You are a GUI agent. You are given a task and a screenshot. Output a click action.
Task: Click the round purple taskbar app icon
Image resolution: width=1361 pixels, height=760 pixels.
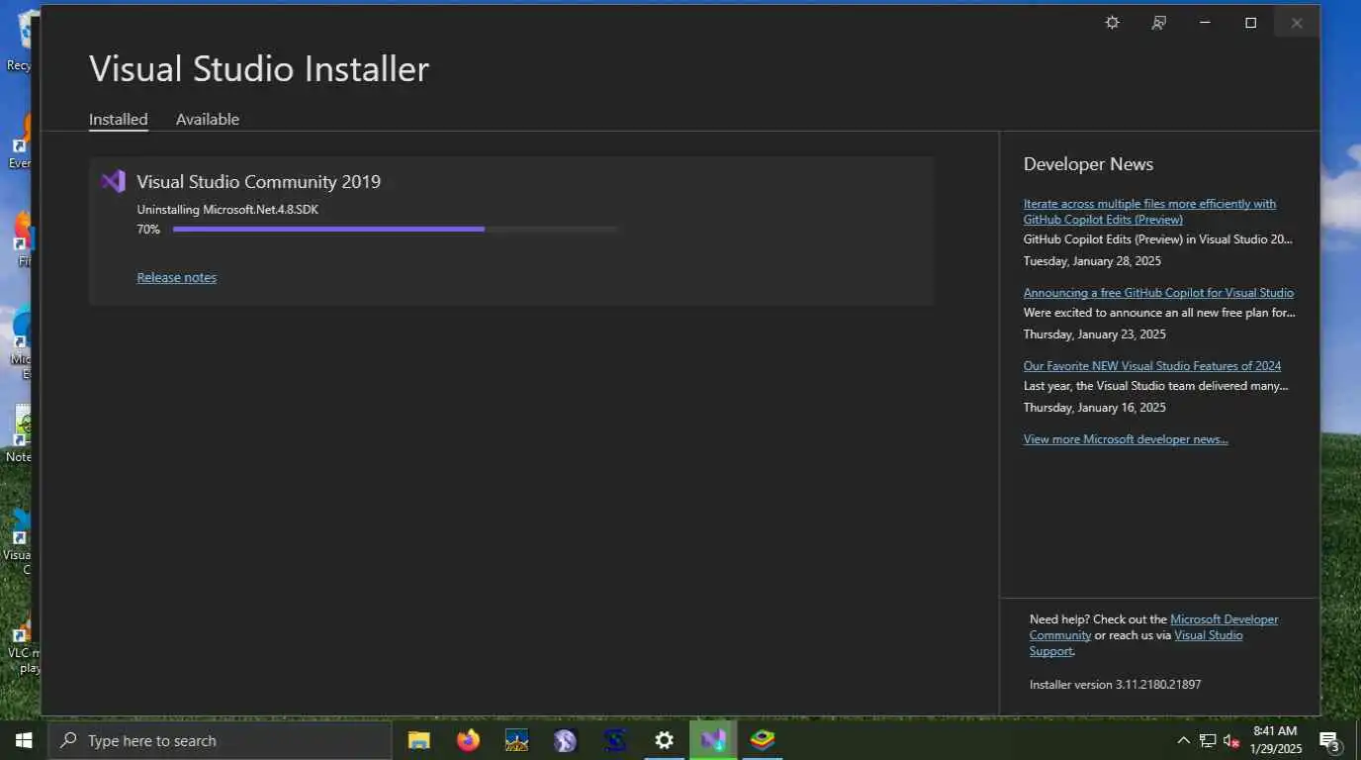pyautogui.click(x=565, y=740)
